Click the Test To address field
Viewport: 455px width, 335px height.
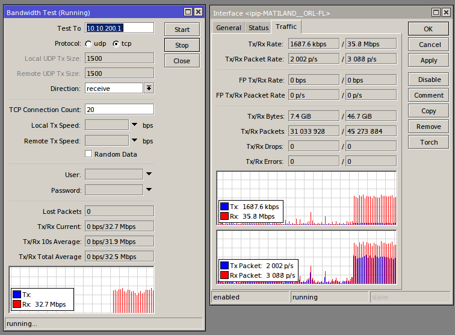point(120,28)
